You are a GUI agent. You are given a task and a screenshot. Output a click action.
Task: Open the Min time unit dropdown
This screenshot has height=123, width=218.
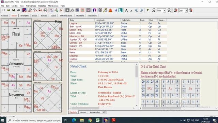tap(165, 11)
